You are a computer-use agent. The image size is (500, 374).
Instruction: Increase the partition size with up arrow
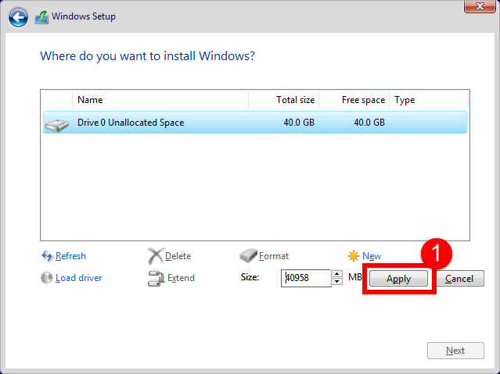(337, 274)
